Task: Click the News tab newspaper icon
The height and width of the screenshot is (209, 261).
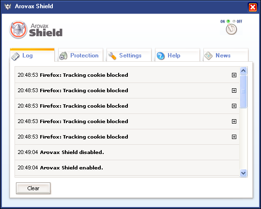Action: point(208,56)
